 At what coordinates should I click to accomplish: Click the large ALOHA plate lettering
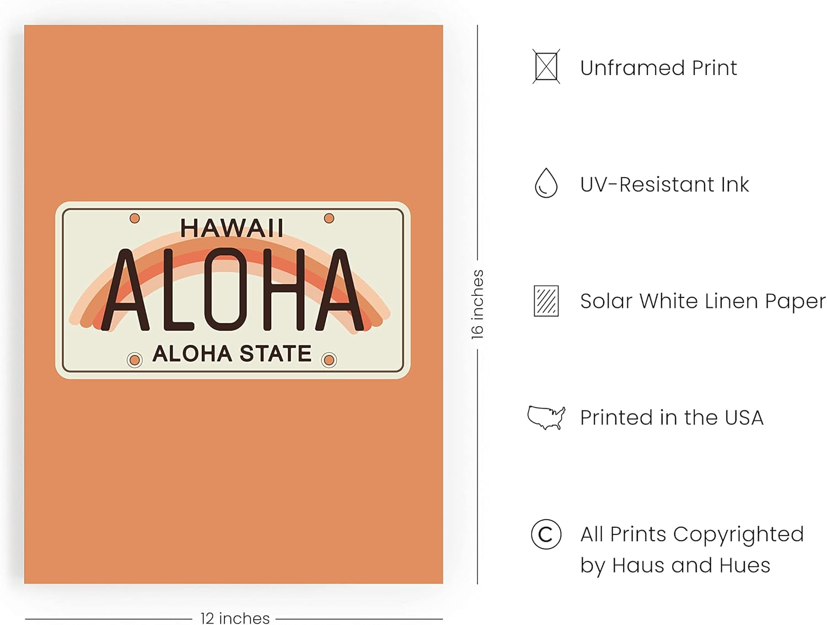[232, 290]
